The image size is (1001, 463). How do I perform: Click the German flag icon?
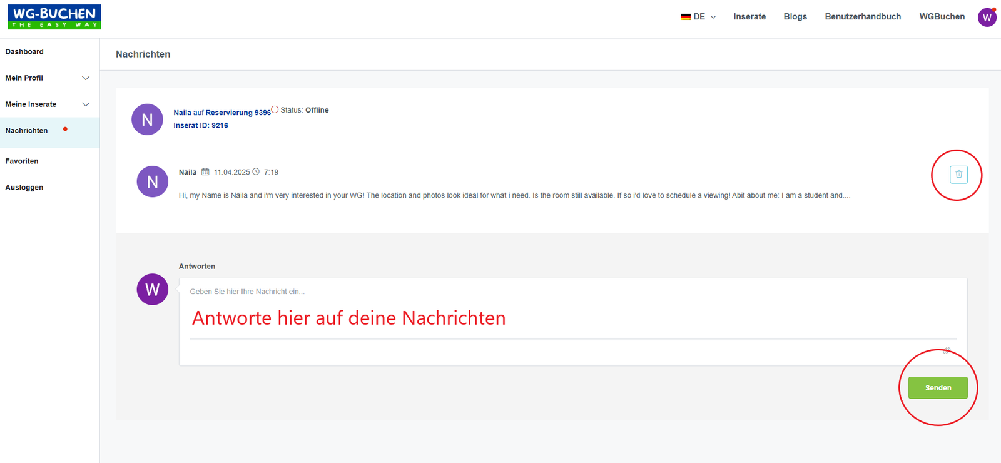point(686,17)
